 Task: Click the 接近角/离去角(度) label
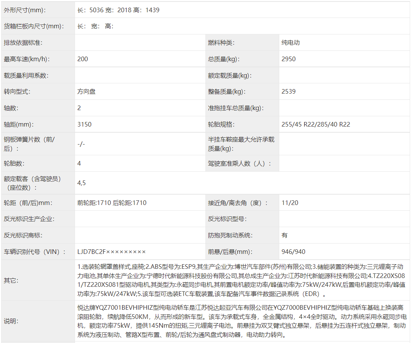[x=238, y=203]
